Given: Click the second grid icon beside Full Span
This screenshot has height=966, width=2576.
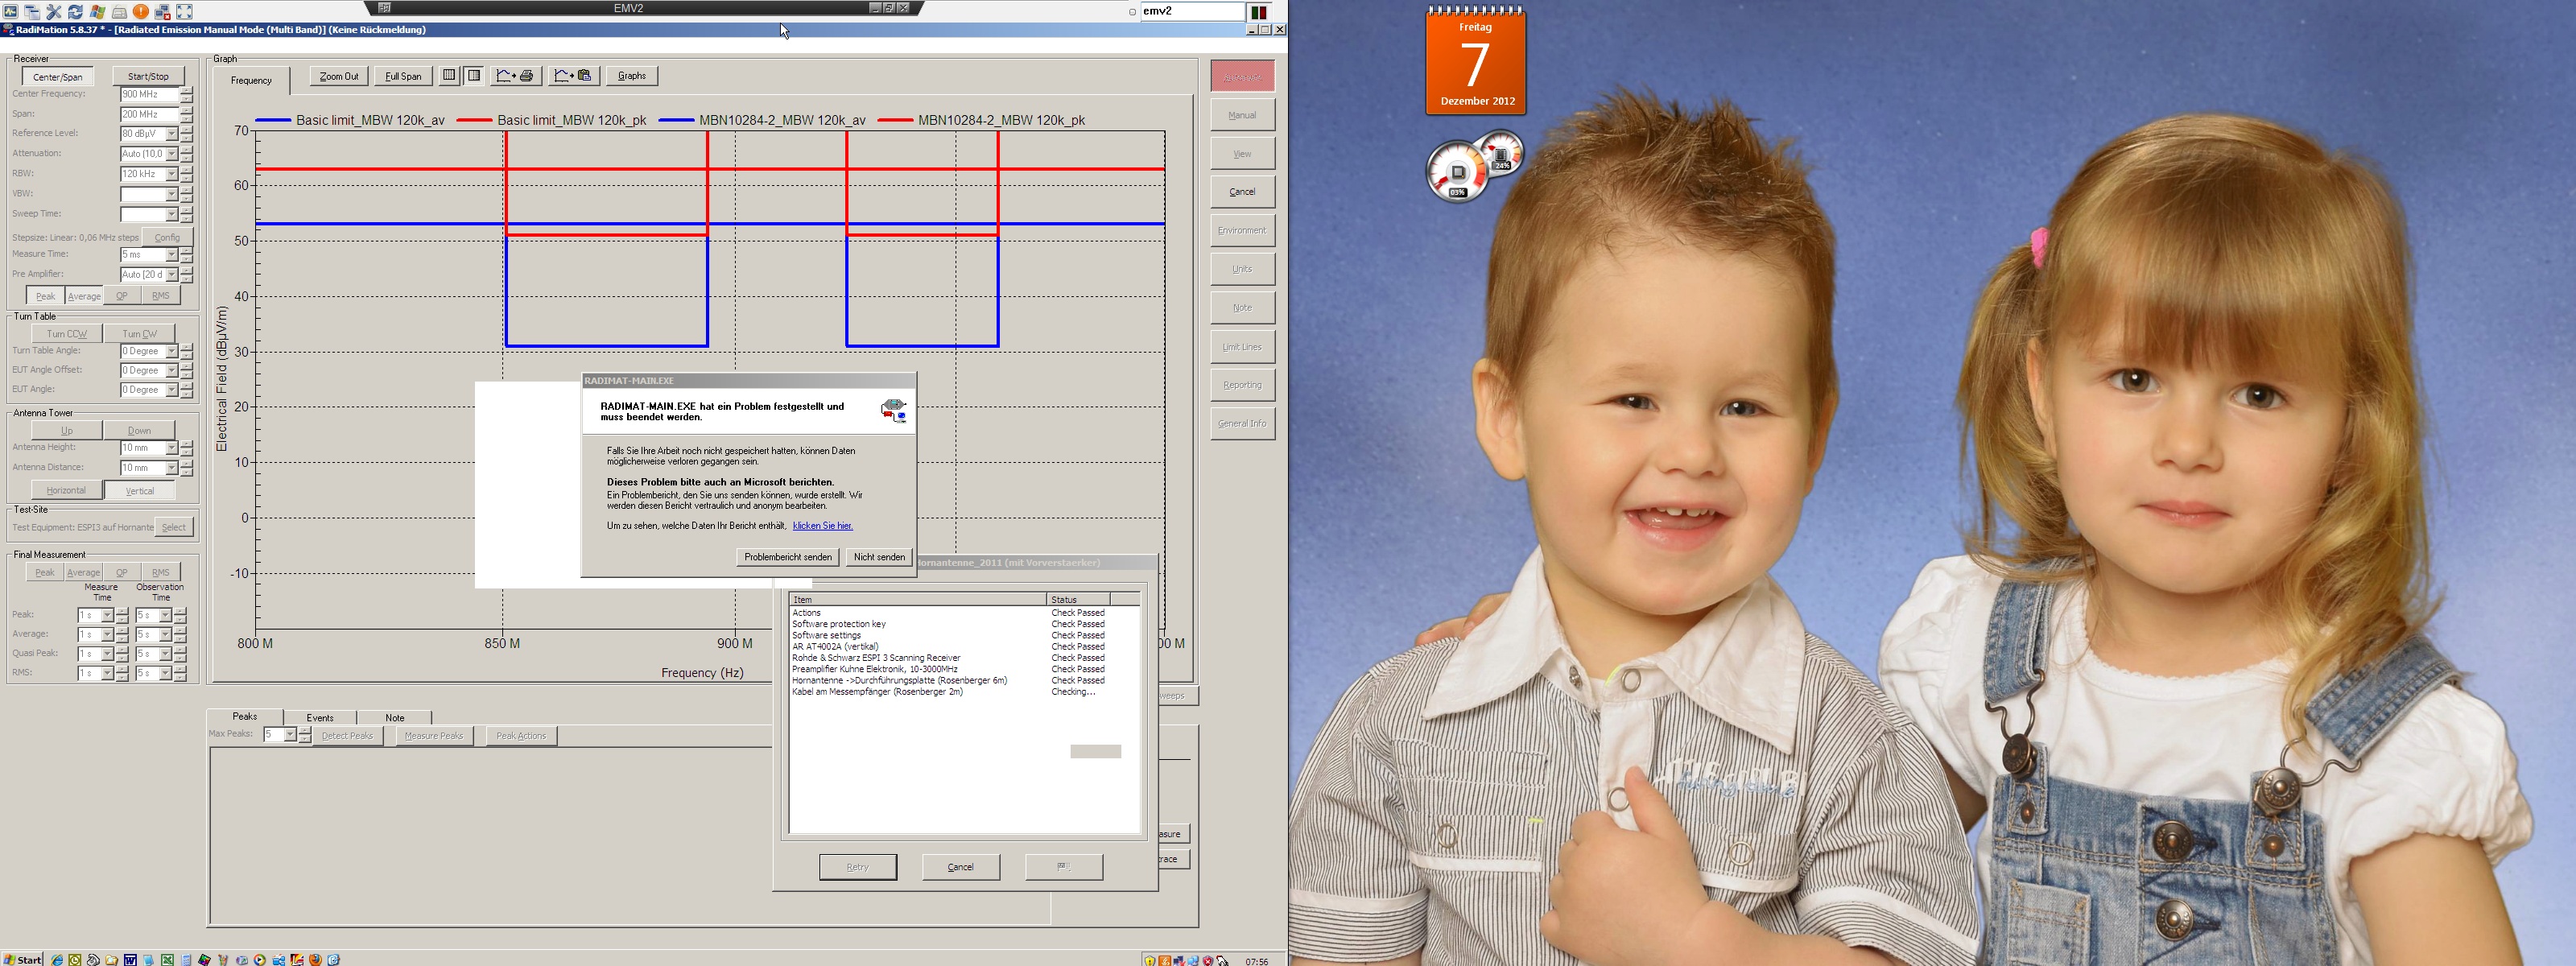Looking at the screenshot, I should [474, 76].
